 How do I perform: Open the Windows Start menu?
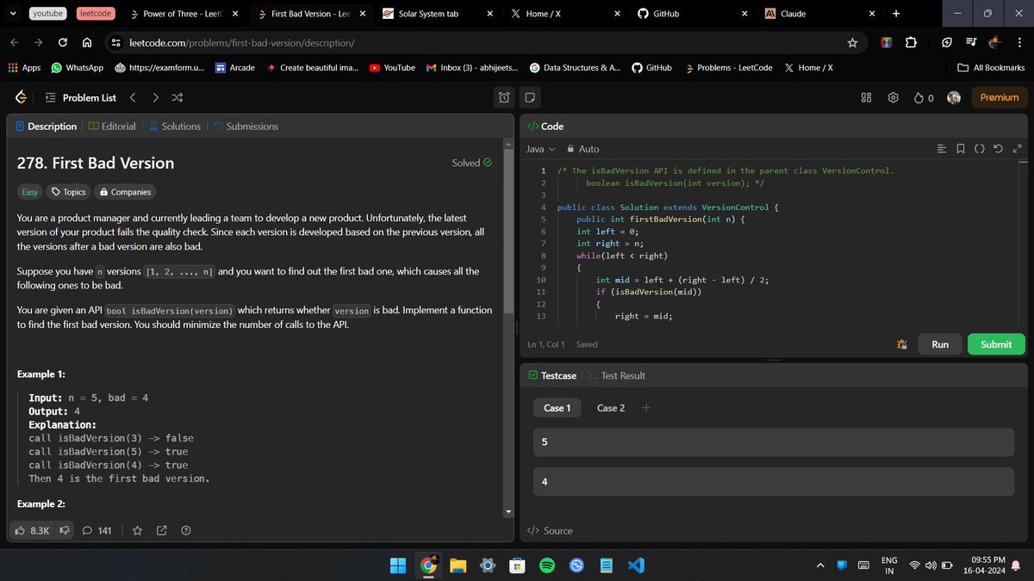click(x=397, y=566)
